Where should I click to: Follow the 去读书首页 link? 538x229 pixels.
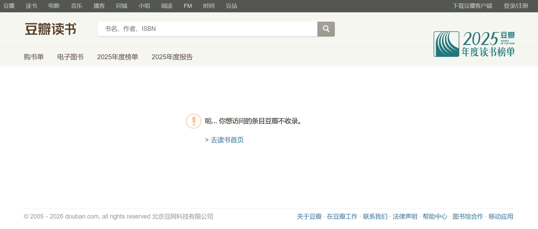[x=227, y=140]
